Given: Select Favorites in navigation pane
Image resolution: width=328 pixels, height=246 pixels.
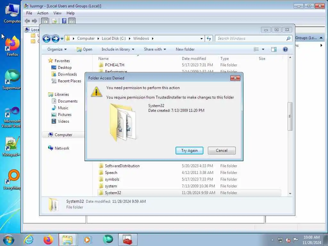Looking at the screenshot, I should [x=62, y=61].
